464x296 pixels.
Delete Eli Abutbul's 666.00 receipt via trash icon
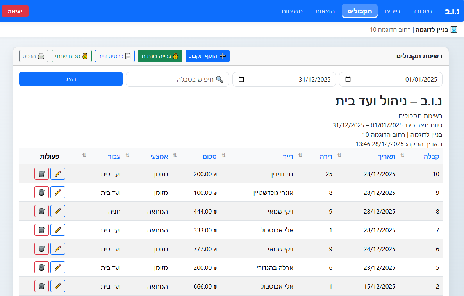[x=41, y=286]
